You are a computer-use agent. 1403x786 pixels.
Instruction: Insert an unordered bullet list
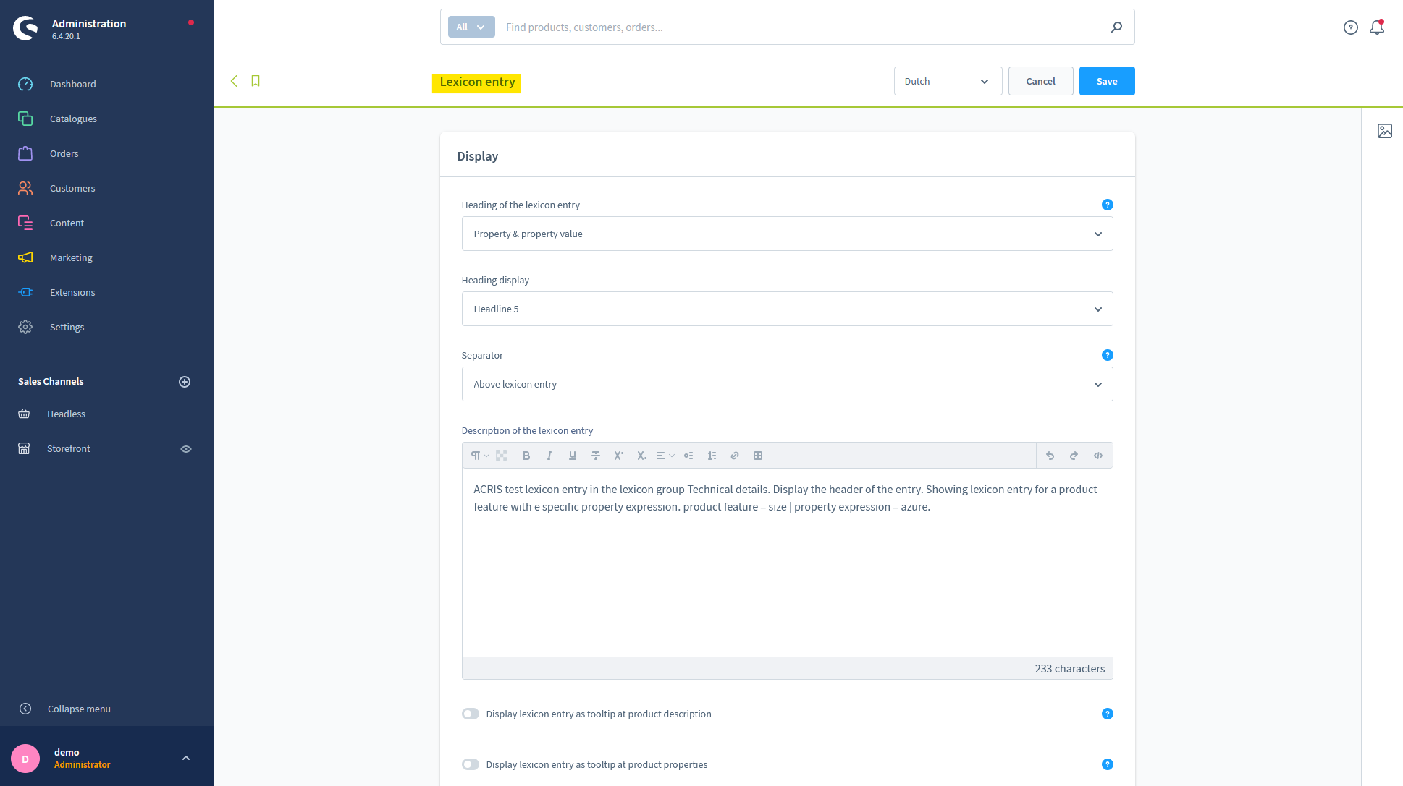(x=688, y=456)
